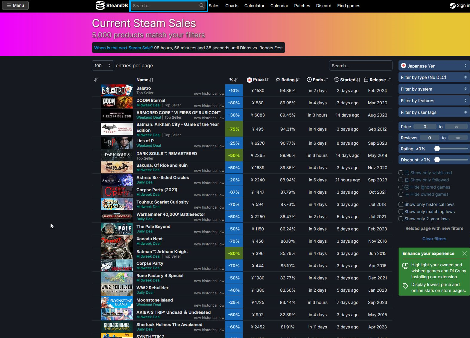The width and height of the screenshot is (470, 338).
Task: Open Filter by features dropdown
Action: point(434,101)
